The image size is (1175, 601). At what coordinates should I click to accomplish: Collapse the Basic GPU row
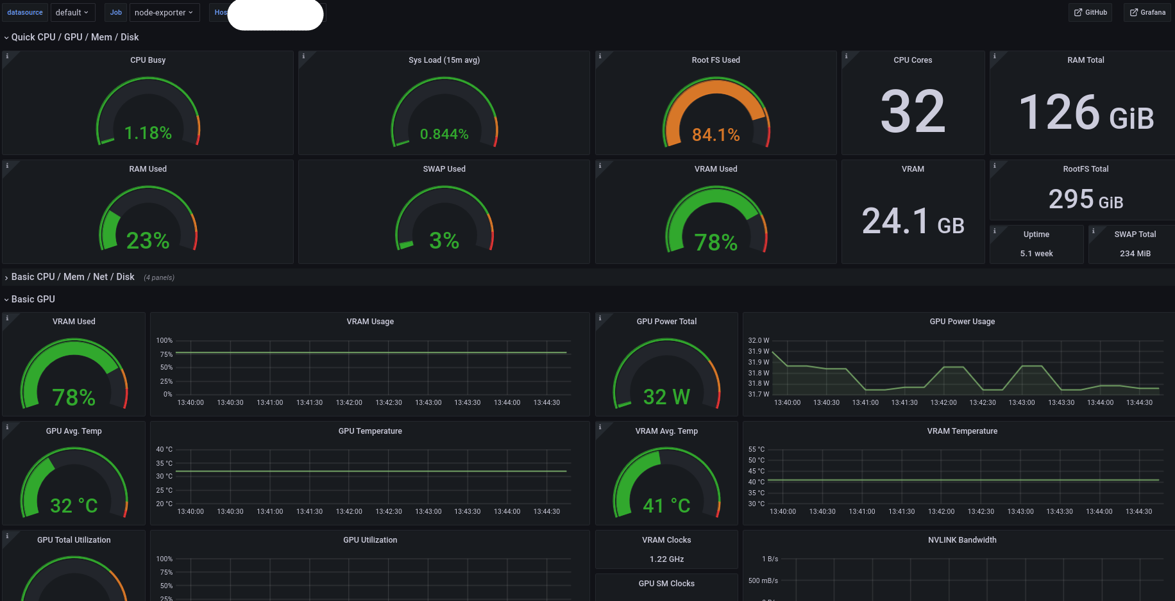point(30,299)
